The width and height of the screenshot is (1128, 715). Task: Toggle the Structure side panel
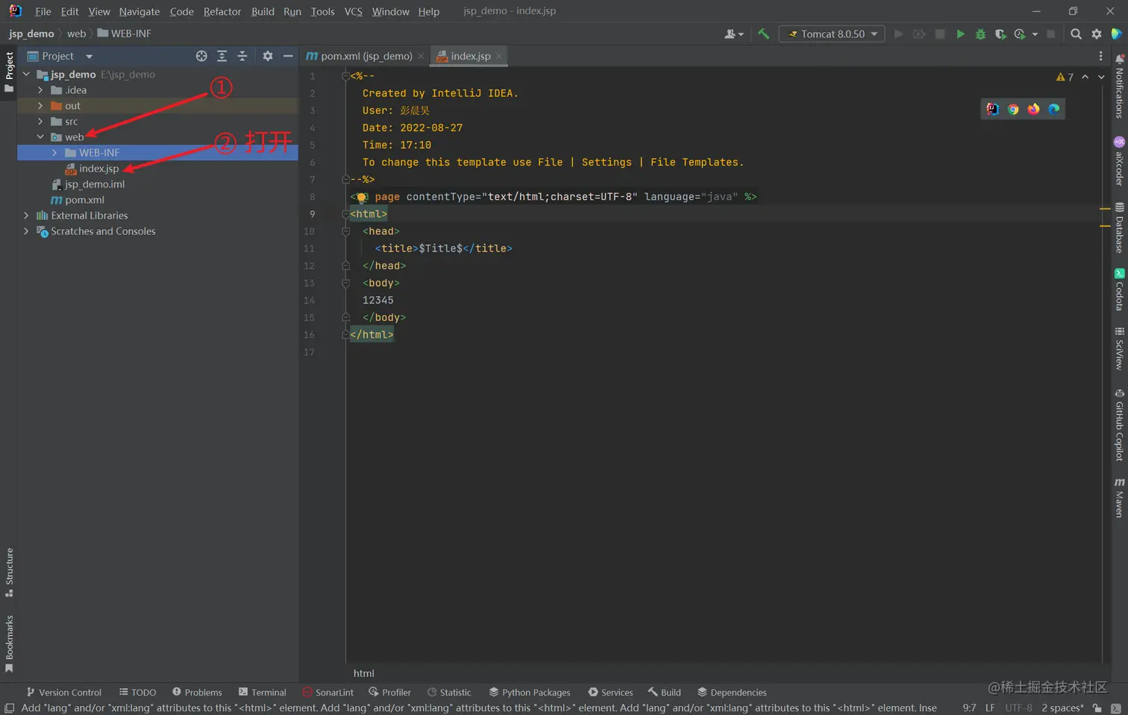pos(9,572)
